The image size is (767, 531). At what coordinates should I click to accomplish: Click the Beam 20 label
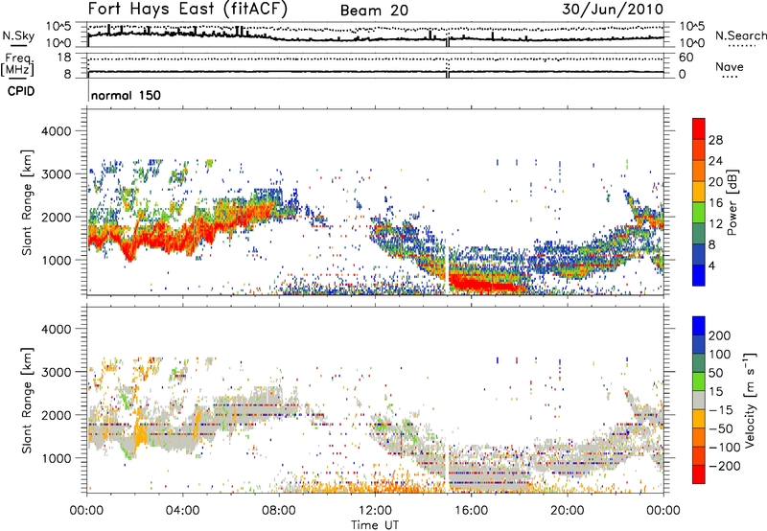click(377, 10)
